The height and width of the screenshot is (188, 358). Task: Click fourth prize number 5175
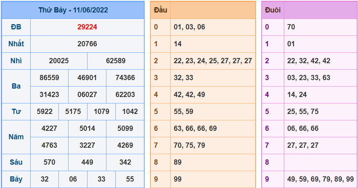[x=73, y=112]
